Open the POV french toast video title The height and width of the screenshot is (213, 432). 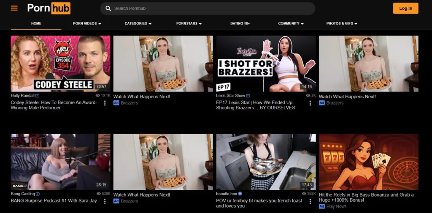259,203
